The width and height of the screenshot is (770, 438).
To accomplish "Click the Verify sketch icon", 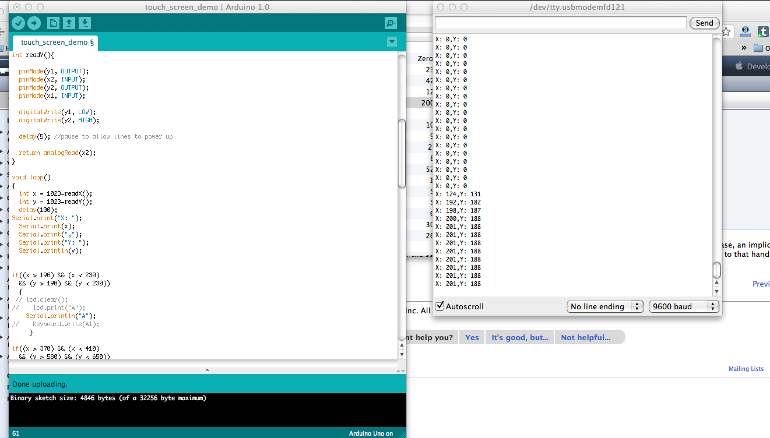I will [x=19, y=23].
